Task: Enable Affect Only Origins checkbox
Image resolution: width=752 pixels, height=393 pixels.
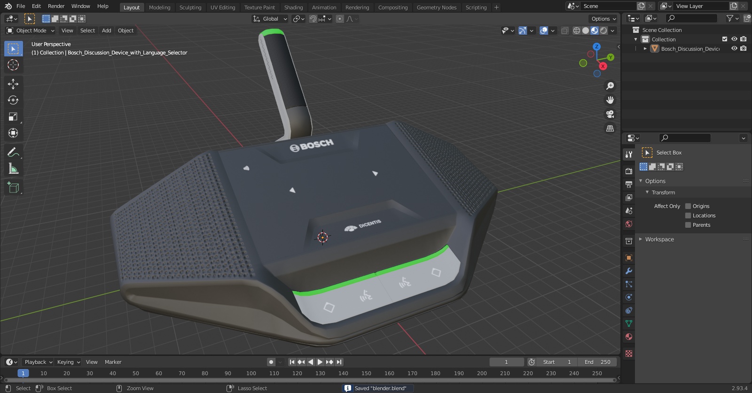Action: tap(688, 206)
